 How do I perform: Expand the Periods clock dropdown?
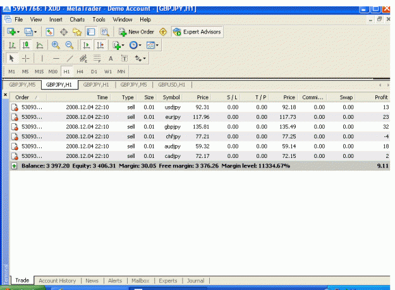(140, 45)
